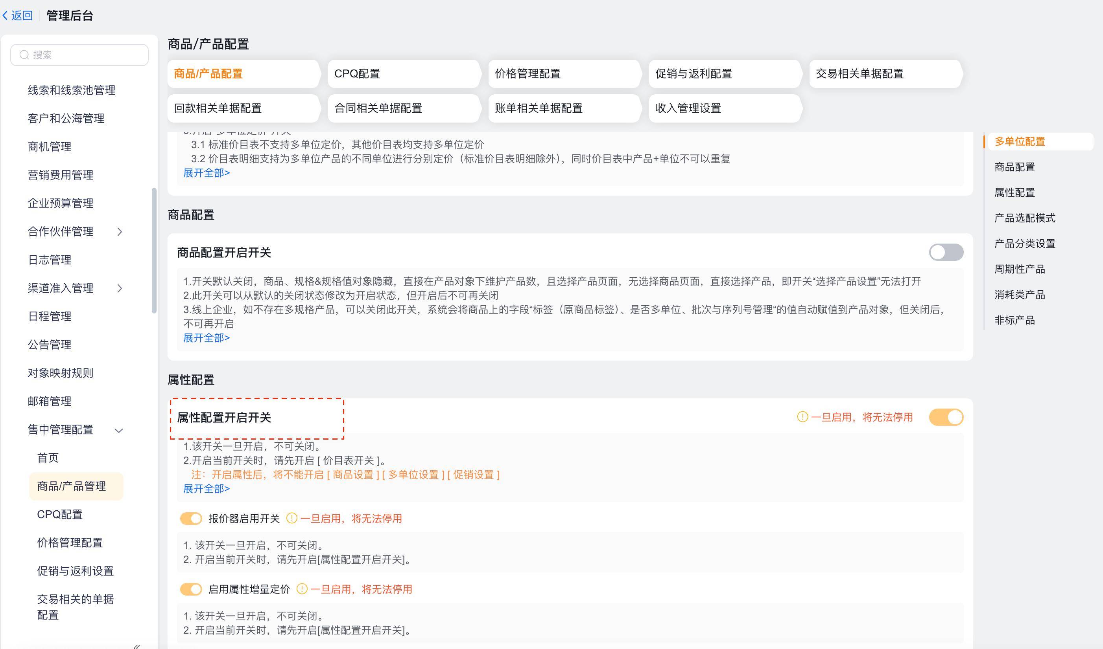Viewport: 1103px width, 649px height.
Task: Click 展开全部 link under 商品配置
Action: (206, 338)
